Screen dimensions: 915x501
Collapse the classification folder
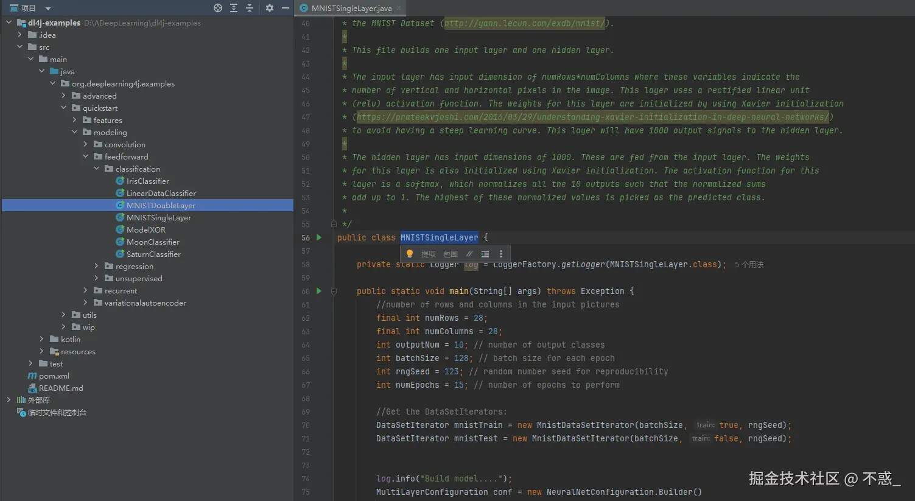pyautogui.click(x=96, y=169)
